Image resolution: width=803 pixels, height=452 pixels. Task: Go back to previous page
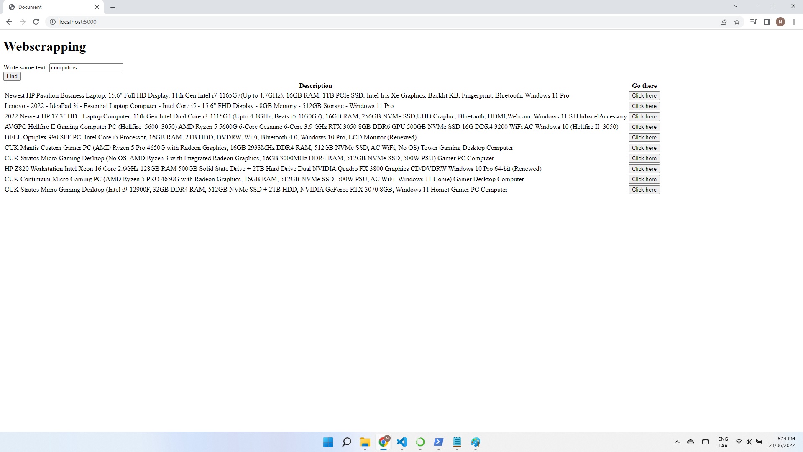(x=9, y=22)
